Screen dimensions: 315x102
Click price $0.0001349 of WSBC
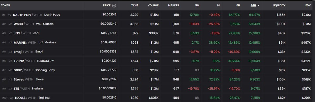pos(108,24)
